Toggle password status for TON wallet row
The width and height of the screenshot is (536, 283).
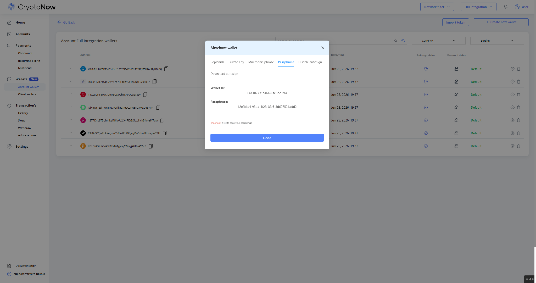coord(456,69)
